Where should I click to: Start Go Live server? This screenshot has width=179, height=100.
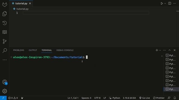(x=145, y=98)
